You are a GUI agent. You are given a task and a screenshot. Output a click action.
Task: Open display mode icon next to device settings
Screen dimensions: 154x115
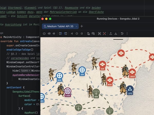pyautogui.click(x=93, y=33)
